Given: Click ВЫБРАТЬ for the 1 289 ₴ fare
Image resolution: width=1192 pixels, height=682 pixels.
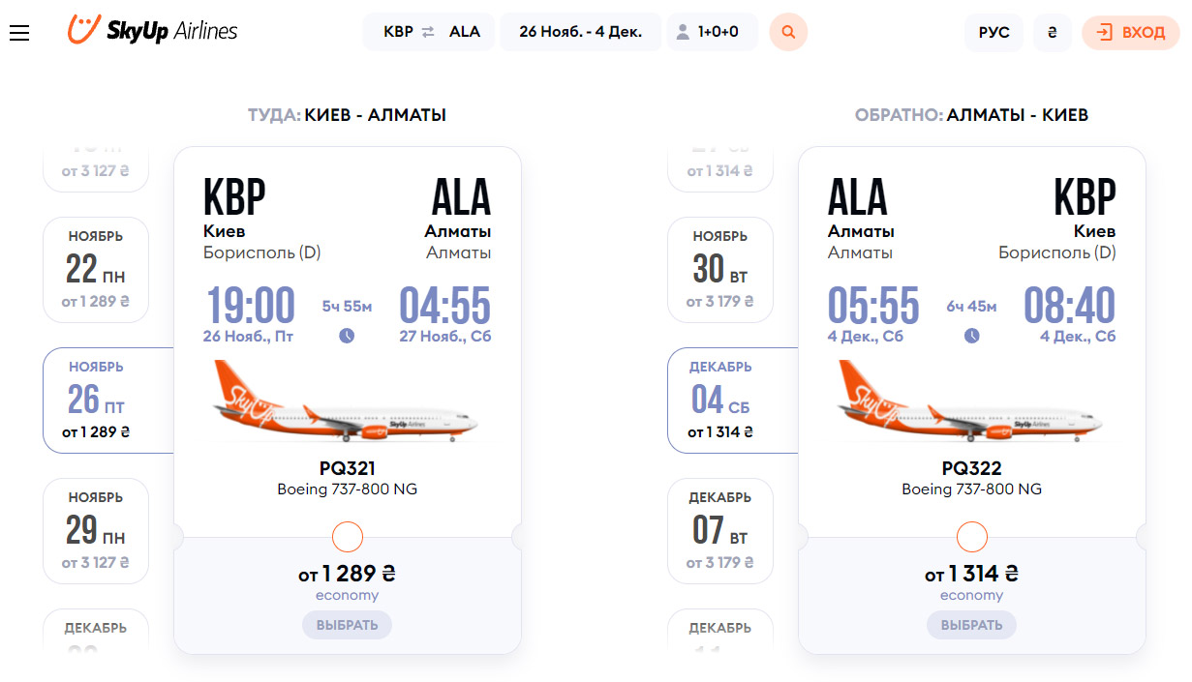Looking at the screenshot, I should 347,625.
